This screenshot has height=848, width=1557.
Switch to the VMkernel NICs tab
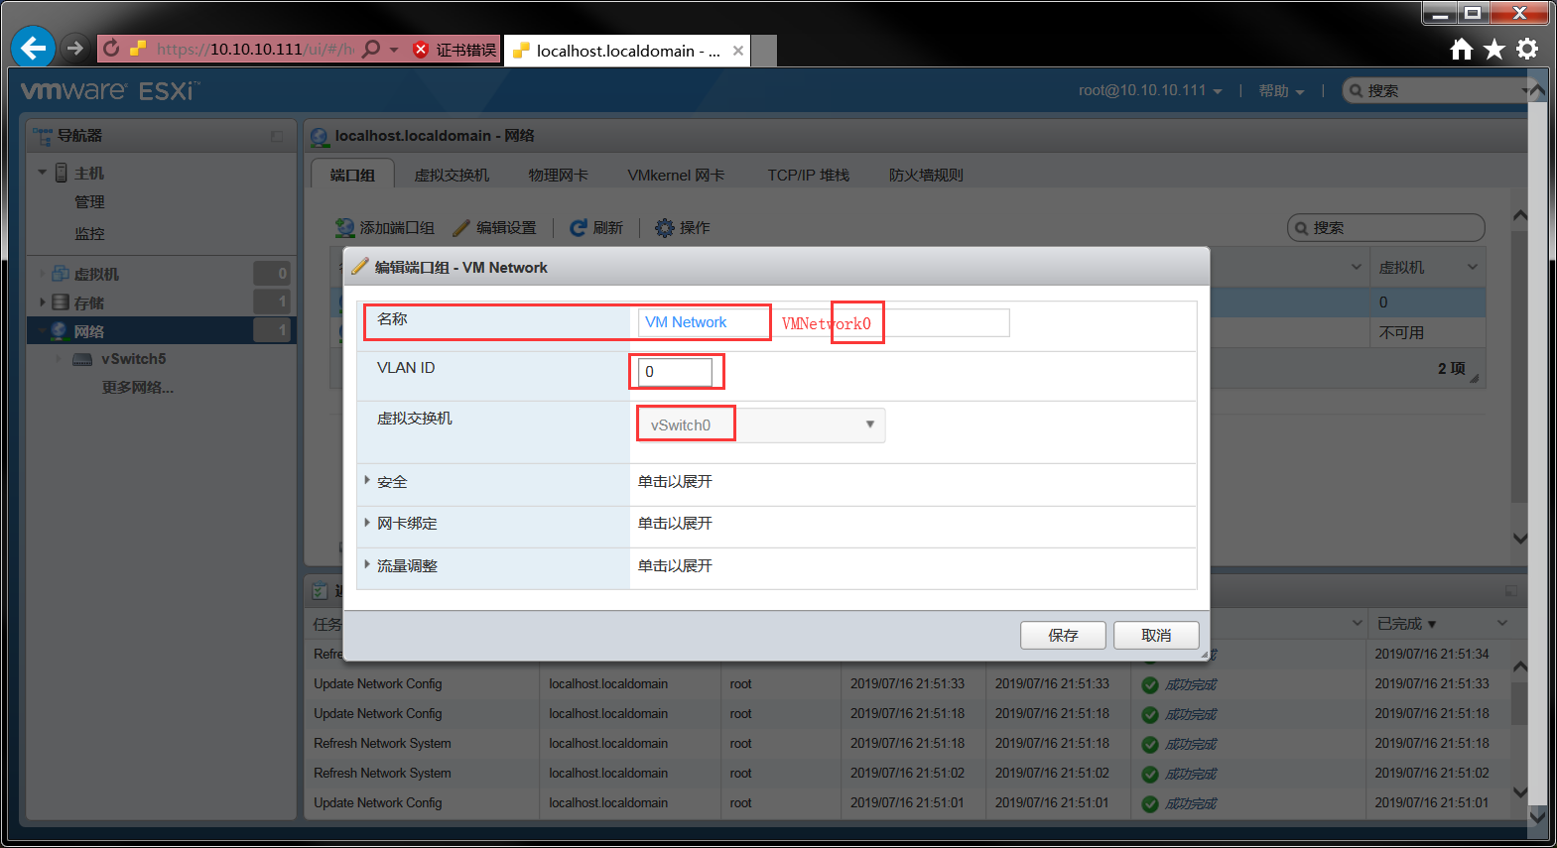(676, 175)
